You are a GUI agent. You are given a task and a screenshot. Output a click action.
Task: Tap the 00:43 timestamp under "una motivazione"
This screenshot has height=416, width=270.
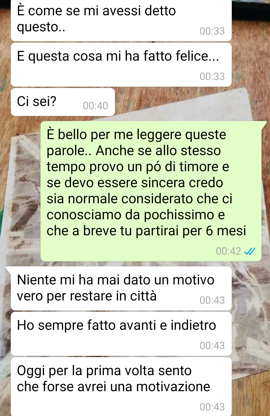tap(212, 407)
